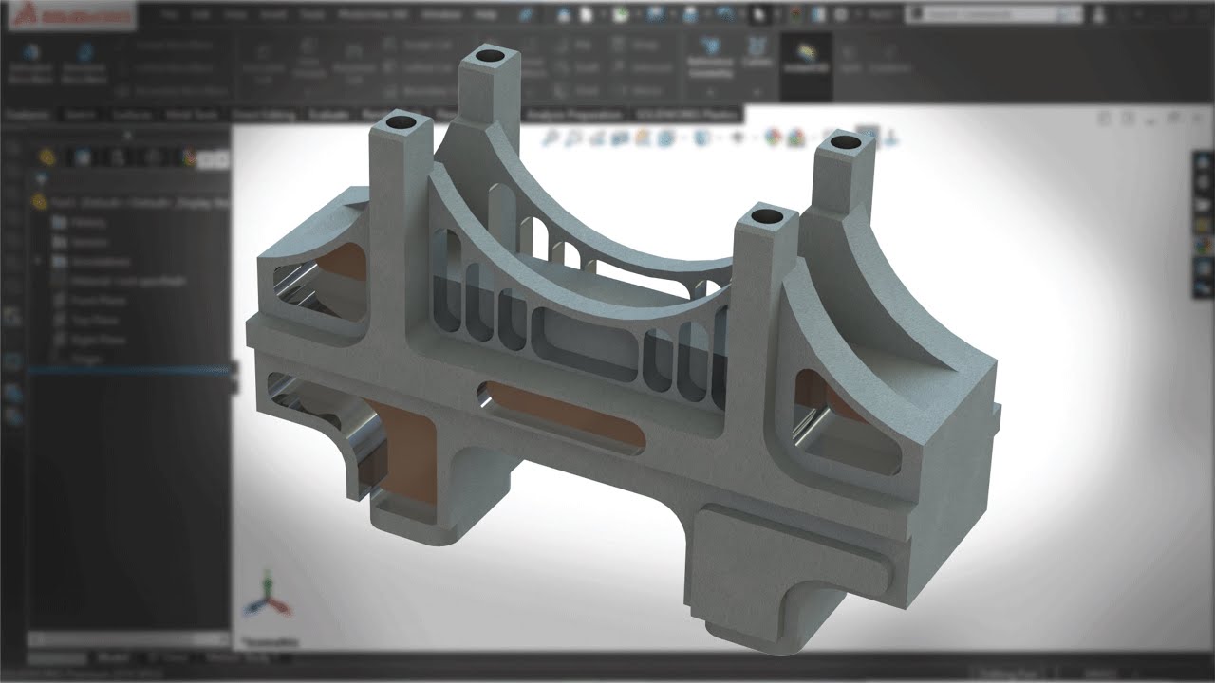1215x683 pixels.
Task: Open the View menu
Action: tap(235, 16)
